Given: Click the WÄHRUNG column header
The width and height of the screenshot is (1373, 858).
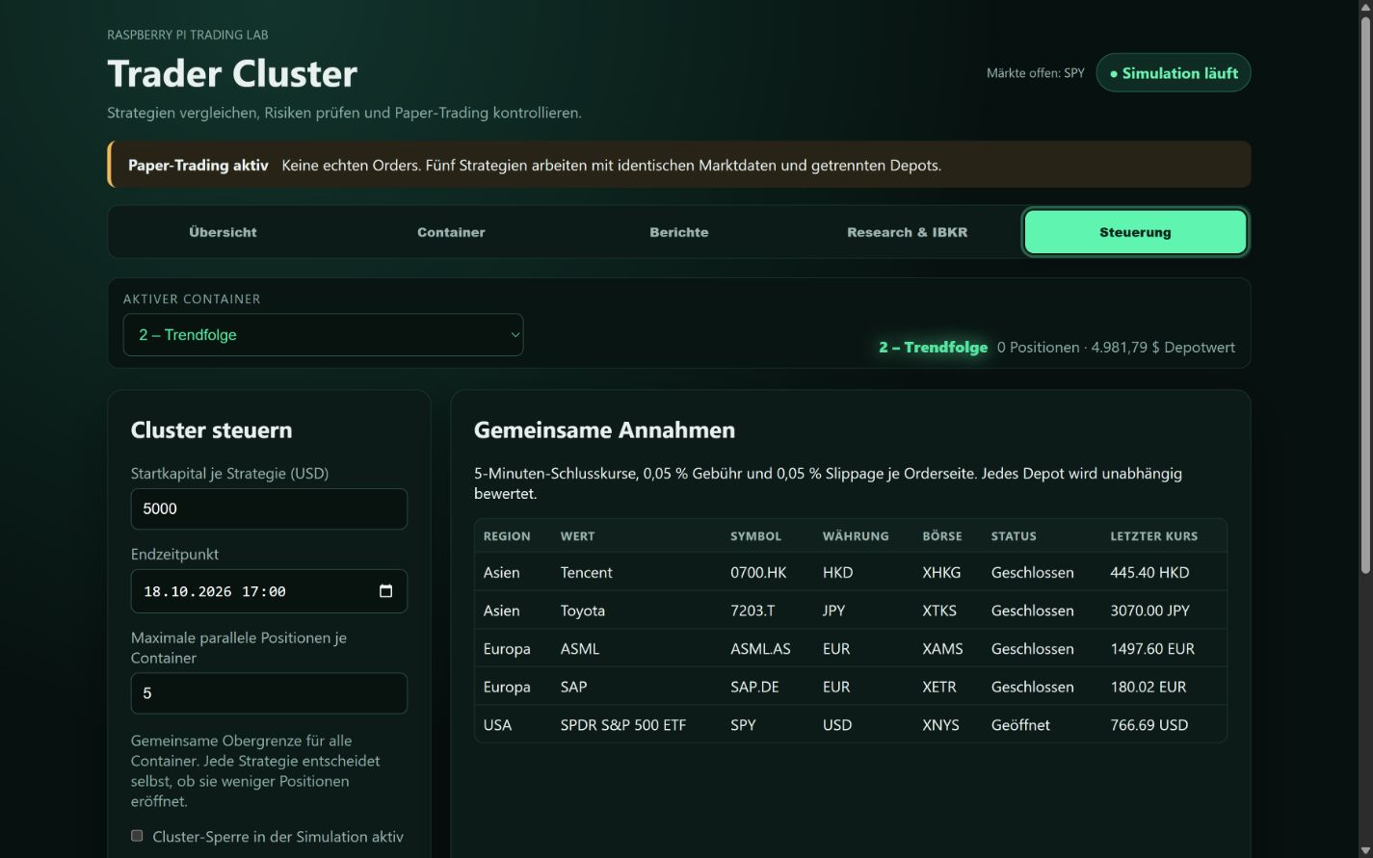Looking at the screenshot, I should coord(856,536).
